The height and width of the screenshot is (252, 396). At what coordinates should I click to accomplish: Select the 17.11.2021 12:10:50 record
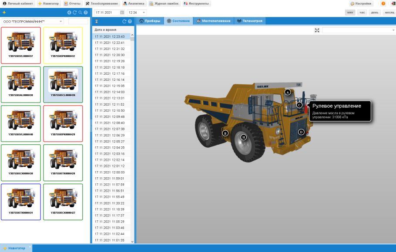[111, 110]
